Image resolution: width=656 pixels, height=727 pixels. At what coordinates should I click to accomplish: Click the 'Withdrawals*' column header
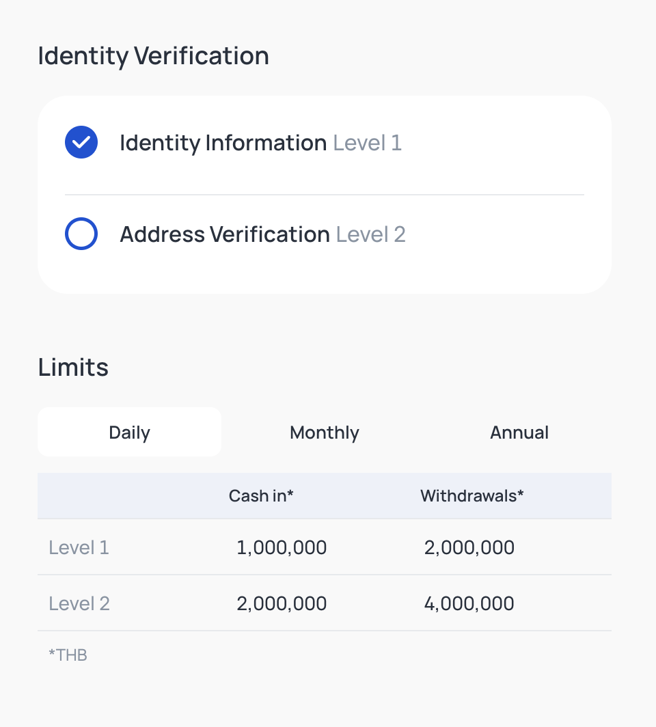(472, 495)
